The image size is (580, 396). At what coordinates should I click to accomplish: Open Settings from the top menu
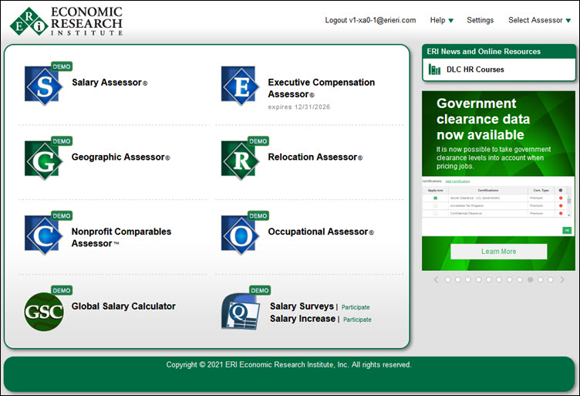480,20
